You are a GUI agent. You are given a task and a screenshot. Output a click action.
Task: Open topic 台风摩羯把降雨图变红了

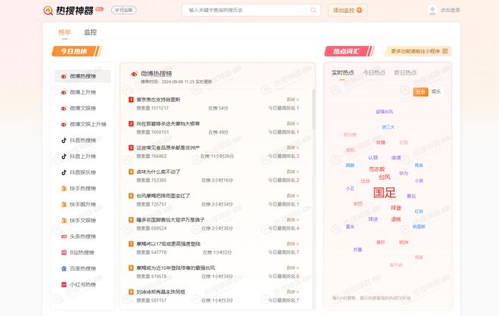[163, 196]
